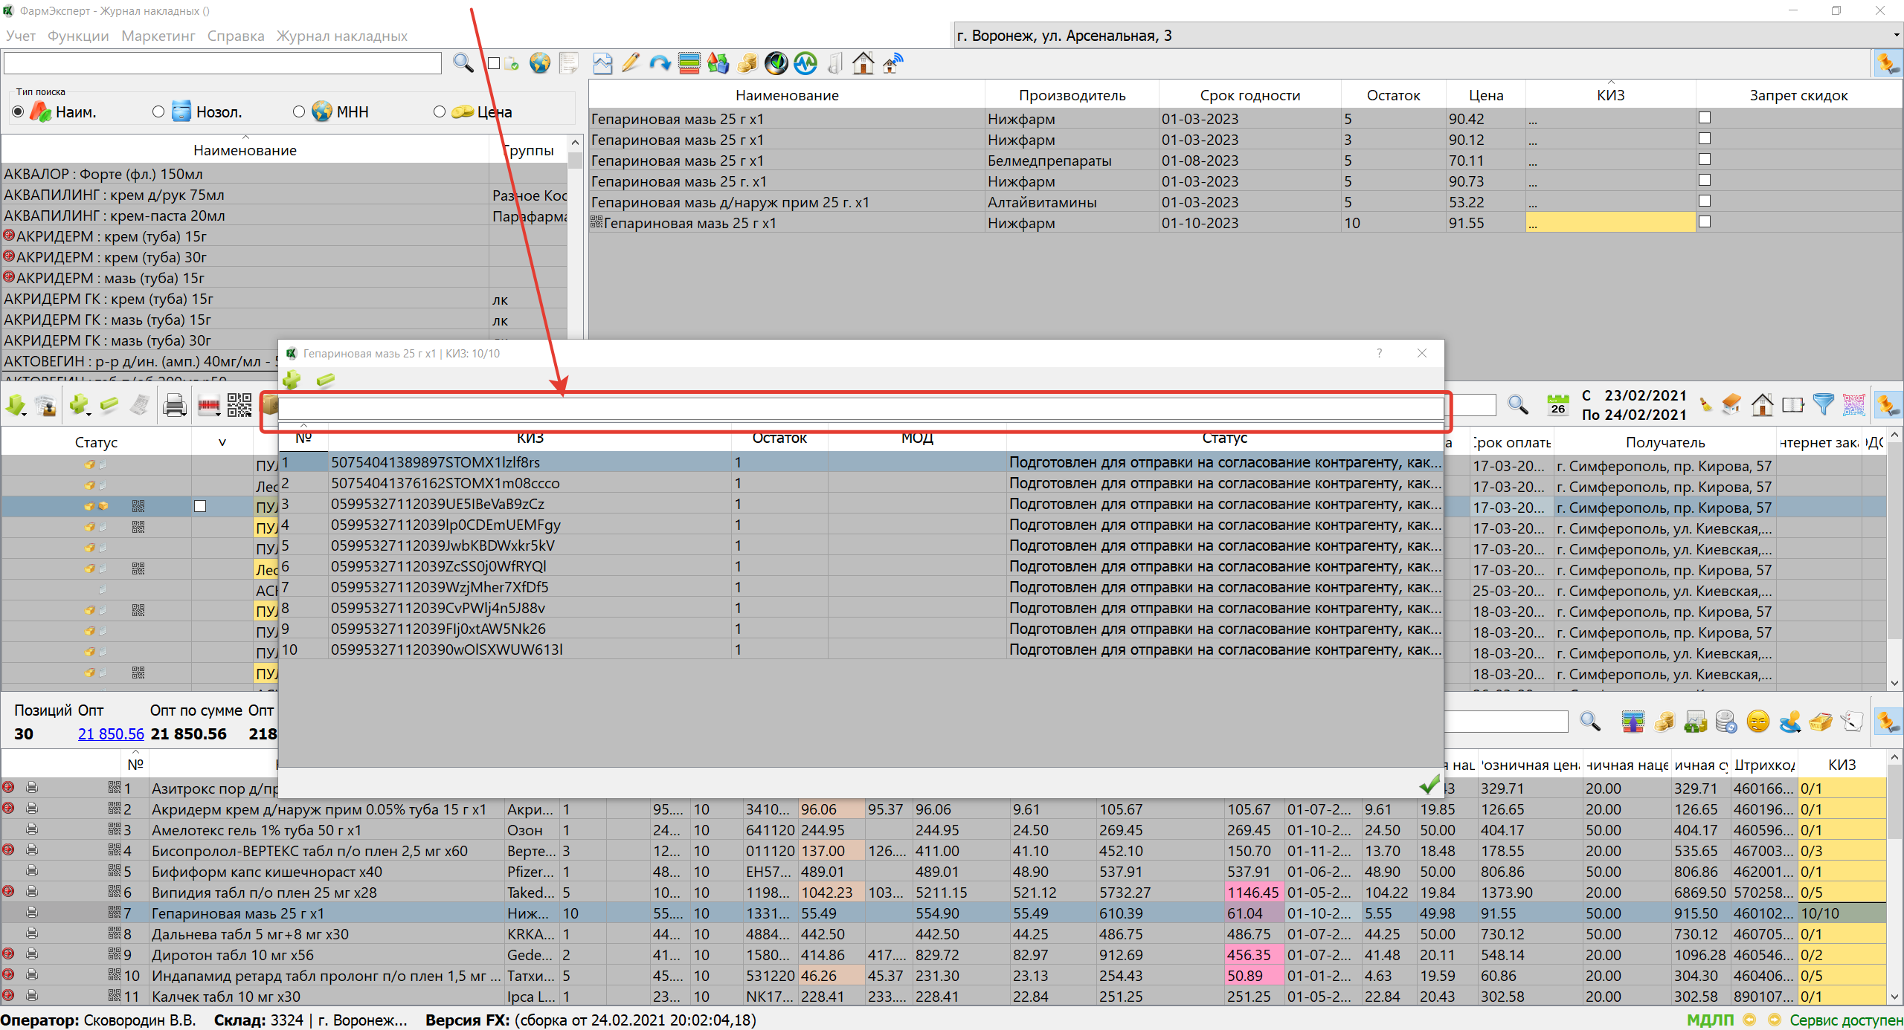
Task: Click the printer icon in invoice toolbar
Action: point(173,405)
